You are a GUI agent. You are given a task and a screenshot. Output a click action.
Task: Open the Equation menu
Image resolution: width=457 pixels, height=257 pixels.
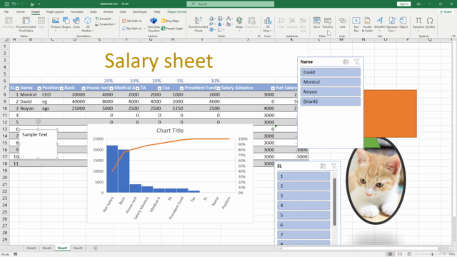[x=418, y=24]
